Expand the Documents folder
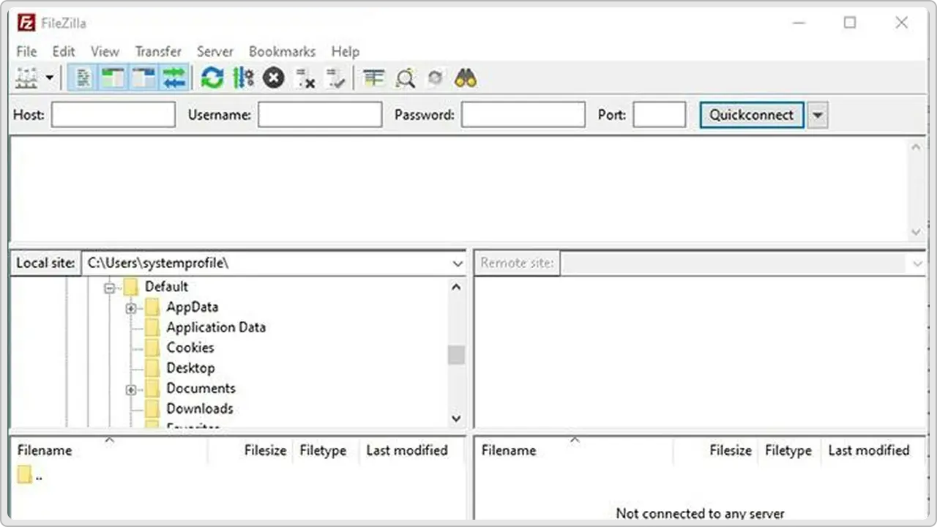The image size is (937, 527). [x=131, y=389]
